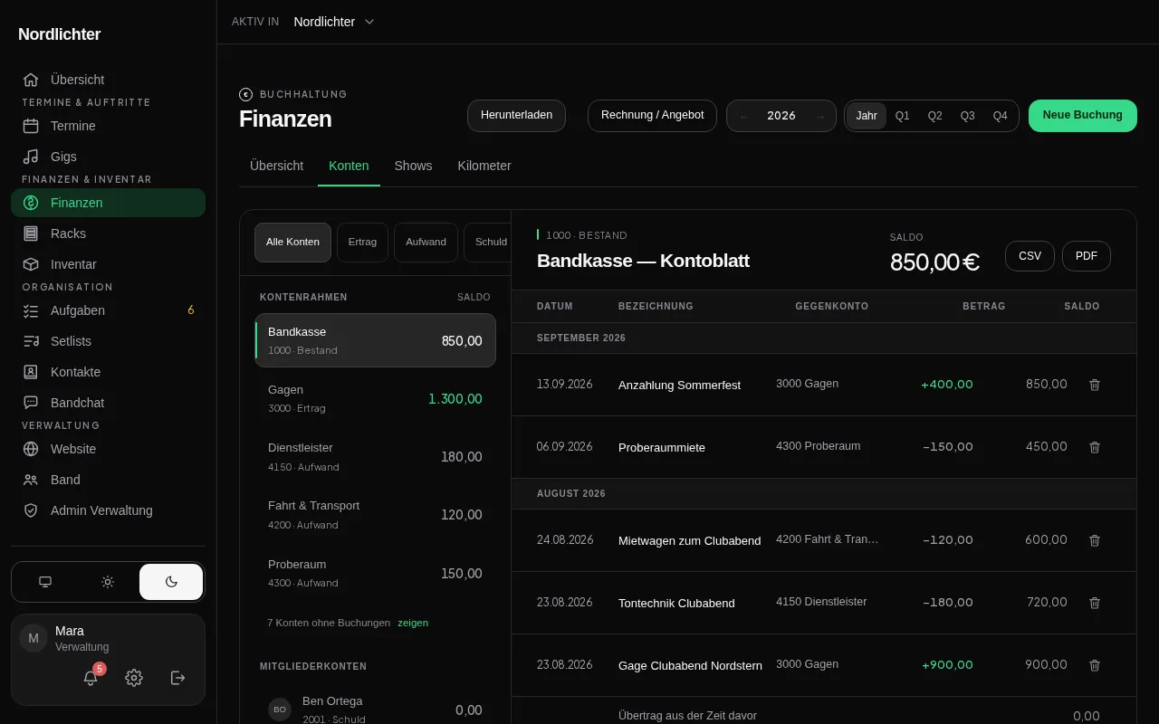
Task: Filter the period to Q1
Action: pyautogui.click(x=903, y=116)
